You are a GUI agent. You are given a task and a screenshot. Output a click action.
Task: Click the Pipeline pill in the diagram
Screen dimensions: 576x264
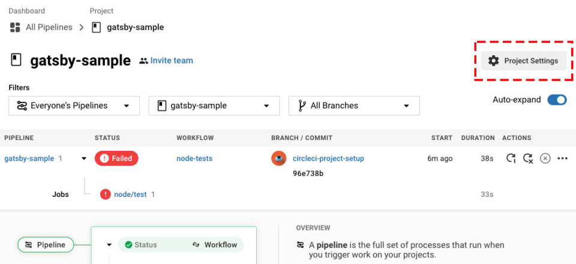tap(46, 245)
